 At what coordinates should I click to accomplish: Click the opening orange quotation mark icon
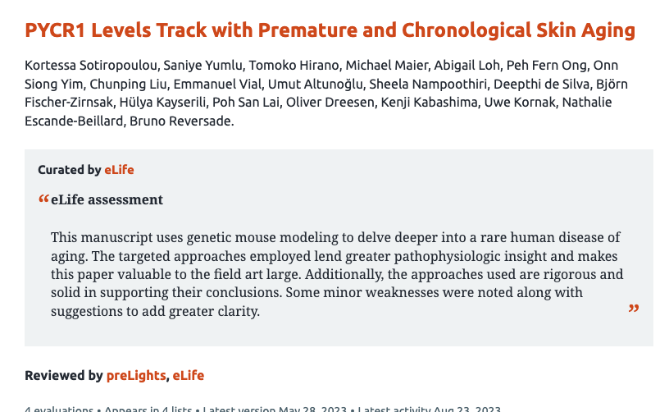point(43,199)
